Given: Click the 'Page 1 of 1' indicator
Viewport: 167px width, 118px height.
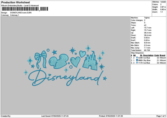Looking at the screenshot, I should 161,116.
